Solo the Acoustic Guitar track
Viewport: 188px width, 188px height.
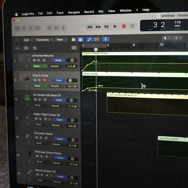tap(41, 138)
